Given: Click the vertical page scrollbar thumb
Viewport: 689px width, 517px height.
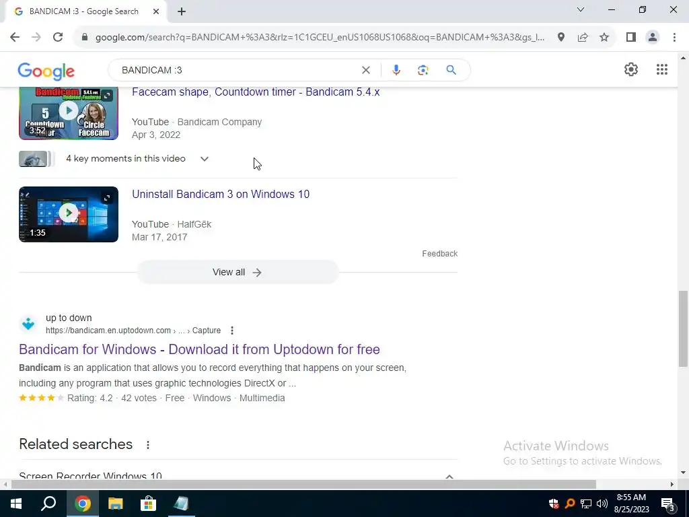Looking at the screenshot, I should (x=683, y=329).
